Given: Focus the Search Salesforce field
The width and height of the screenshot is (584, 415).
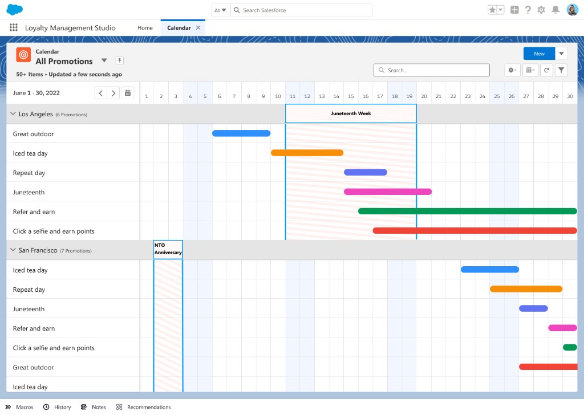Looking at the screenshot, I should 301,10.
